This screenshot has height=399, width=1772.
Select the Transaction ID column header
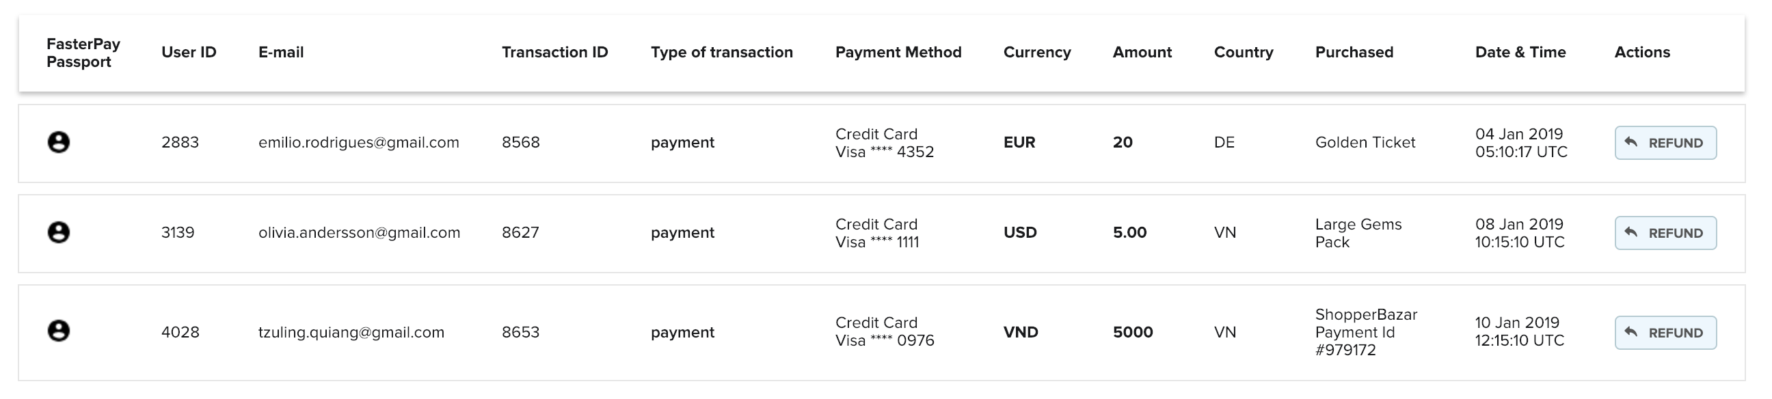pos(554,53)
